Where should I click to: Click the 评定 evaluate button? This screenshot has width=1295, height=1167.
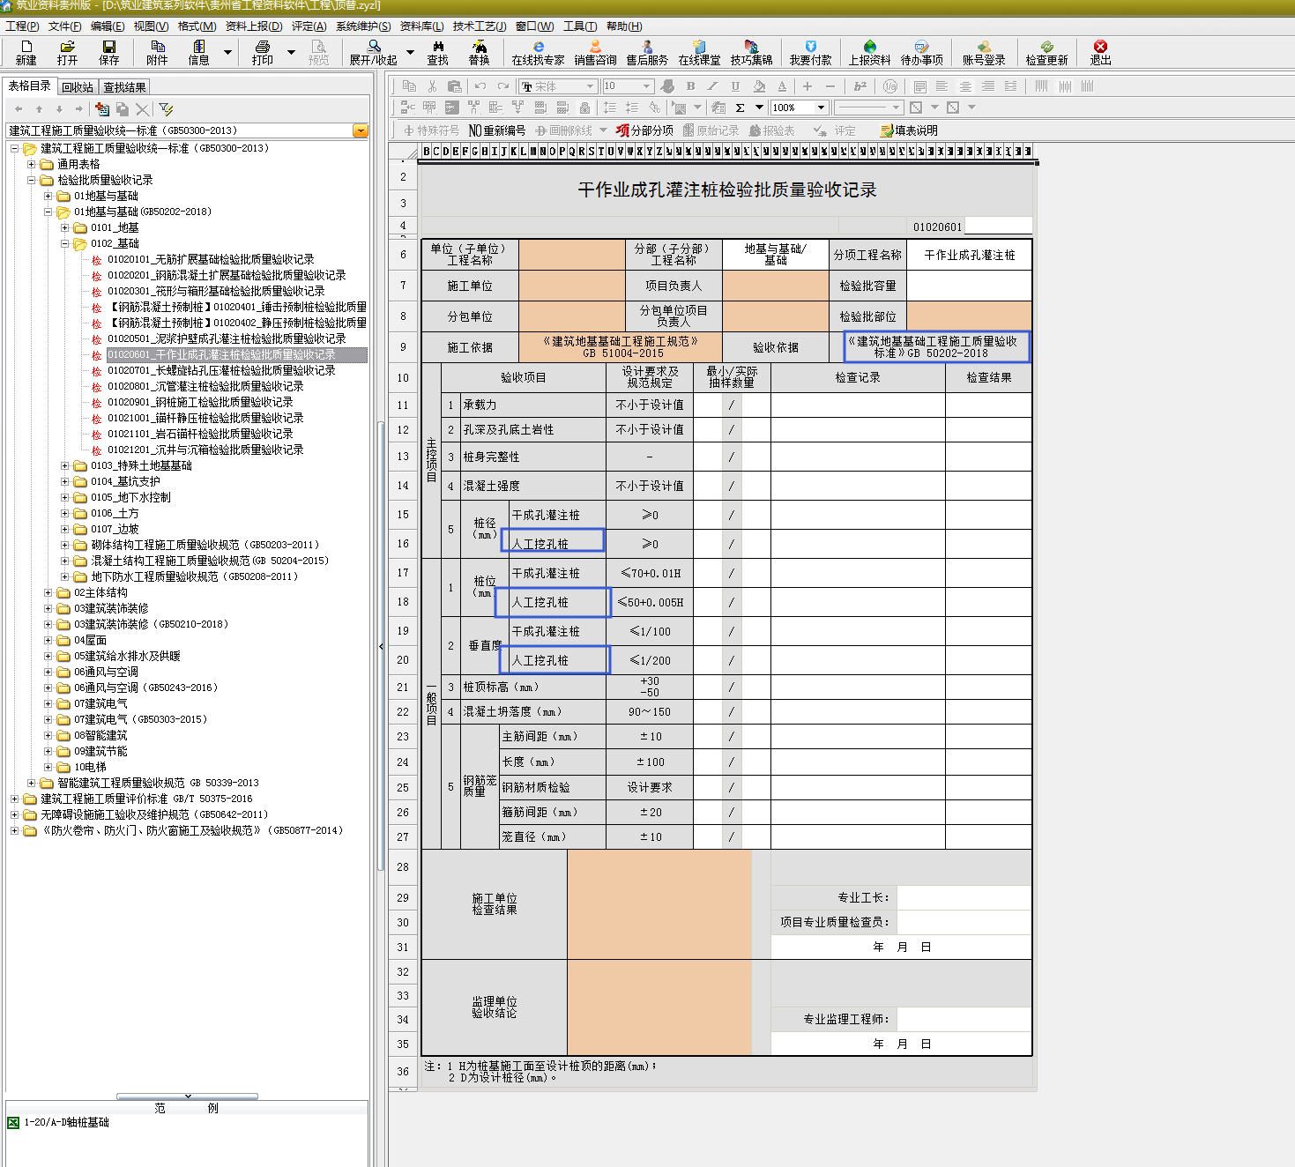pyautogui.click(x=835, y=130)
